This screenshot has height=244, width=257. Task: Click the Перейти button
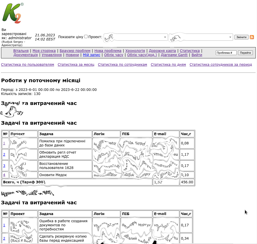coord(245,53)
